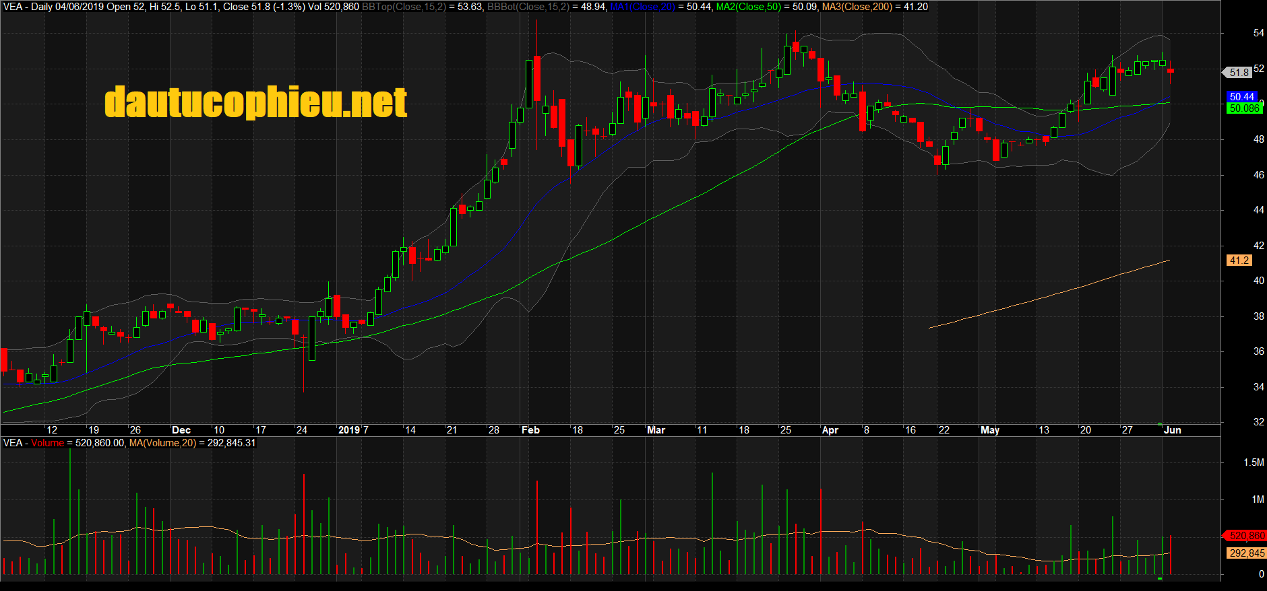Click the 51.8 last close price tag
The image size is (1267, 591).
coord(1239,72)
